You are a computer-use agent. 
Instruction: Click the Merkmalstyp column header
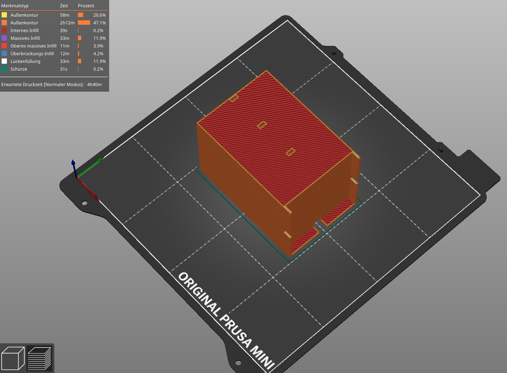[x=15, y=6]
